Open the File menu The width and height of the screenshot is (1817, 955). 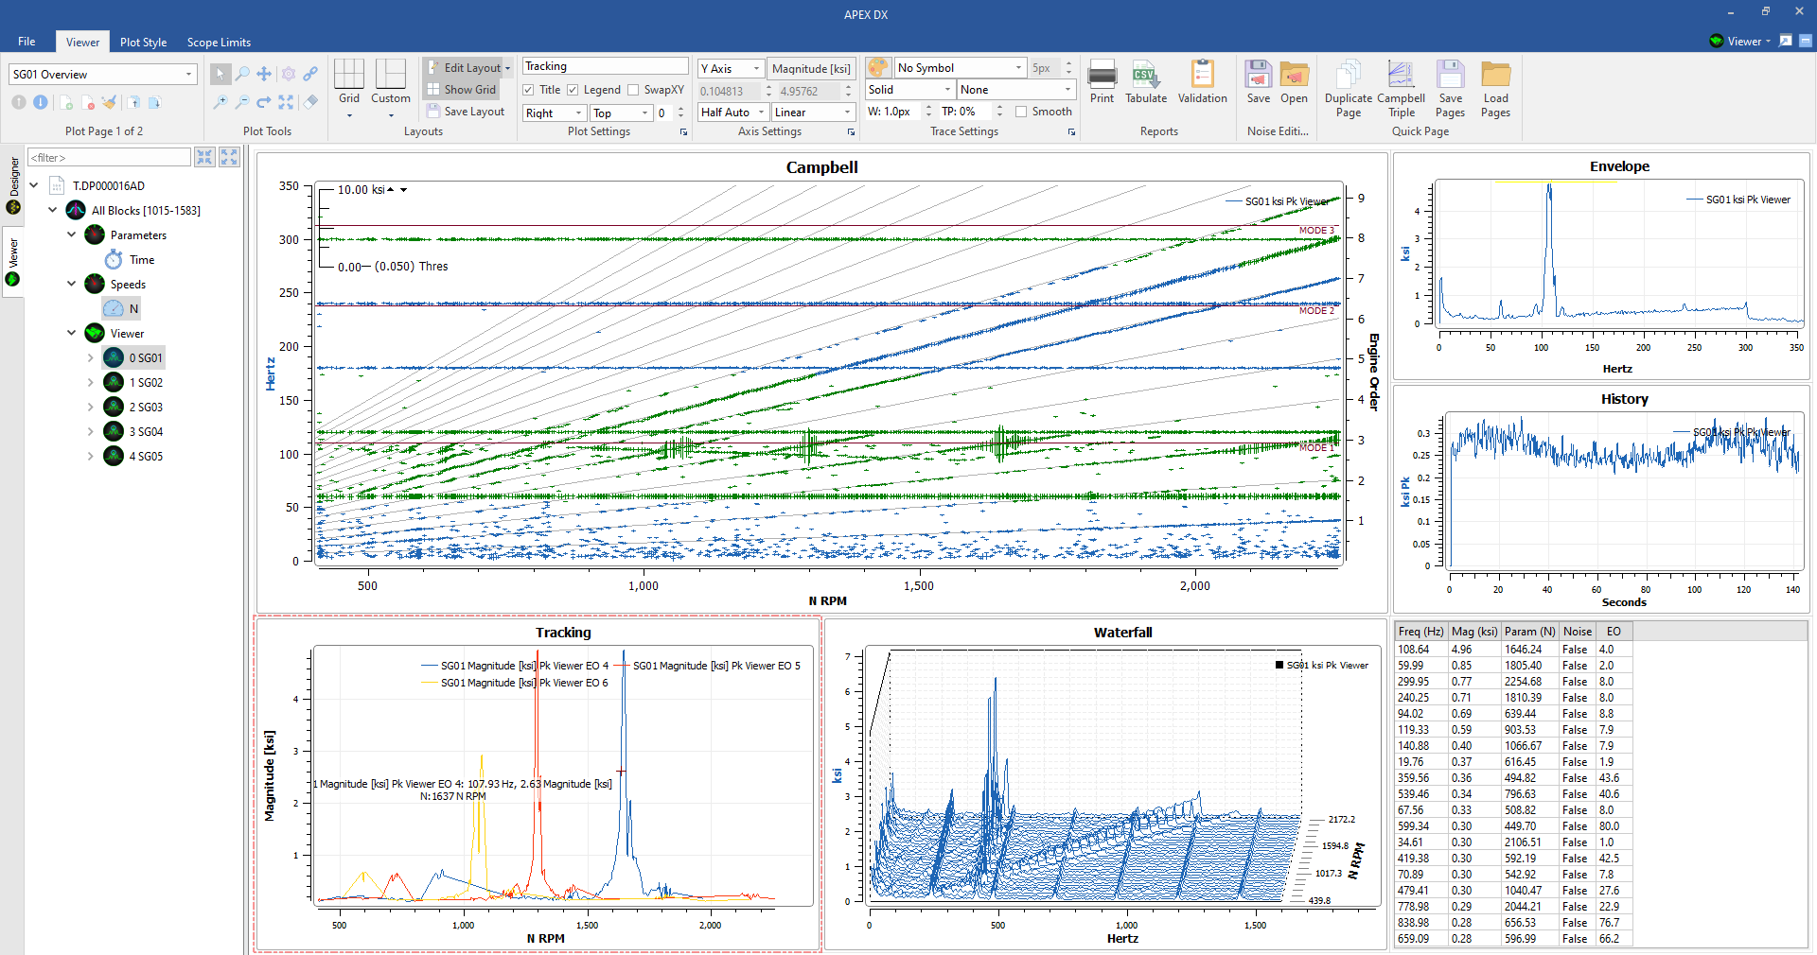point(26,42)
